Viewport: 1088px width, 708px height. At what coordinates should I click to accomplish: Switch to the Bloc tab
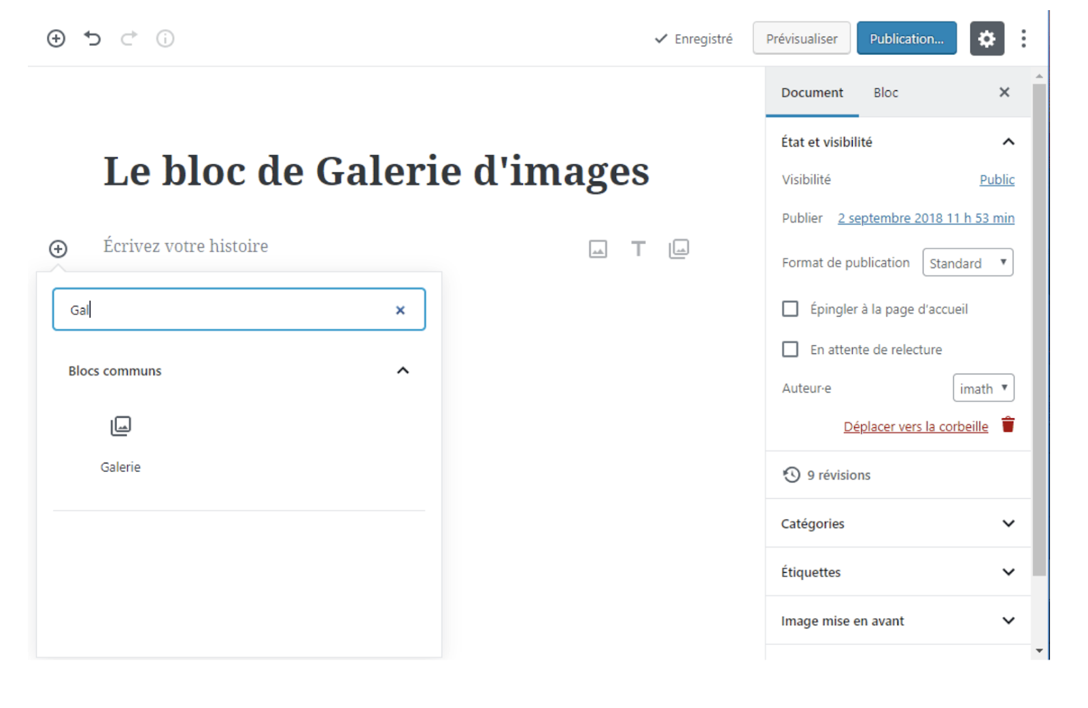click(885, 93)
